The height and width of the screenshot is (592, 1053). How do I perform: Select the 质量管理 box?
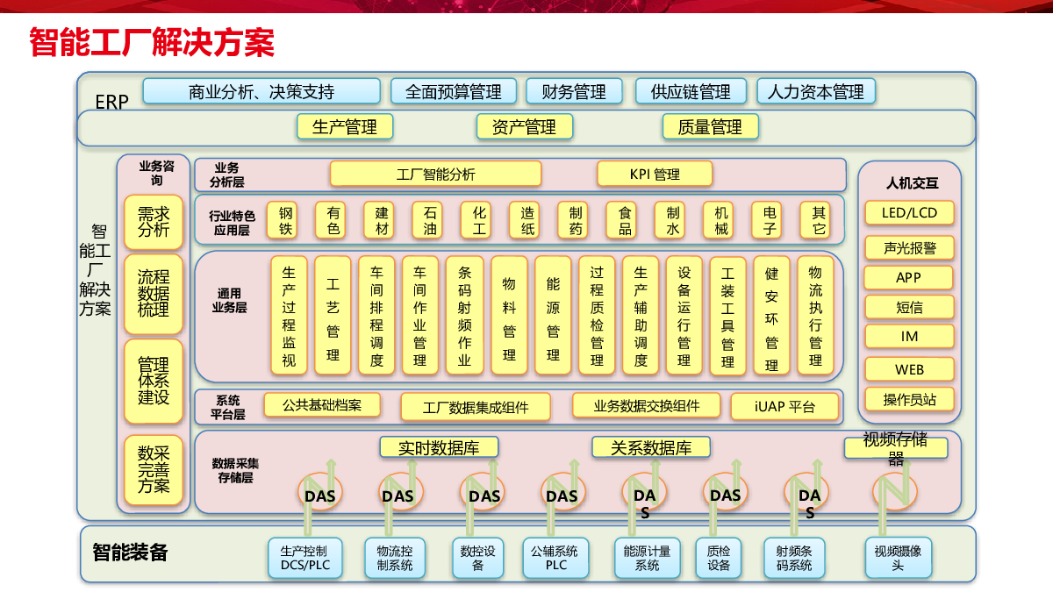tap(710, 127)
